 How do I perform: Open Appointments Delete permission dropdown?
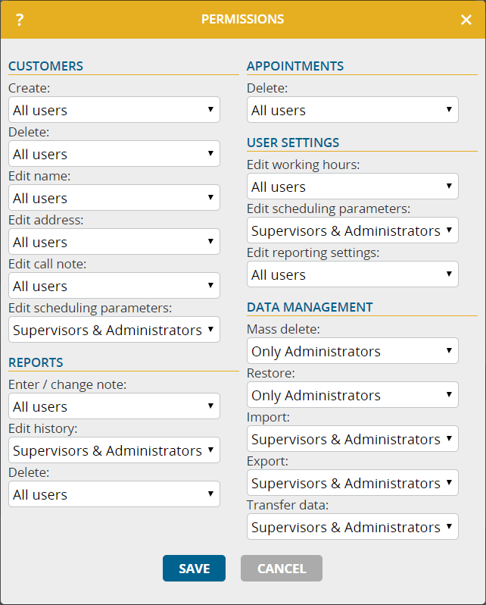pyautogui.click(x=353, y=110)
